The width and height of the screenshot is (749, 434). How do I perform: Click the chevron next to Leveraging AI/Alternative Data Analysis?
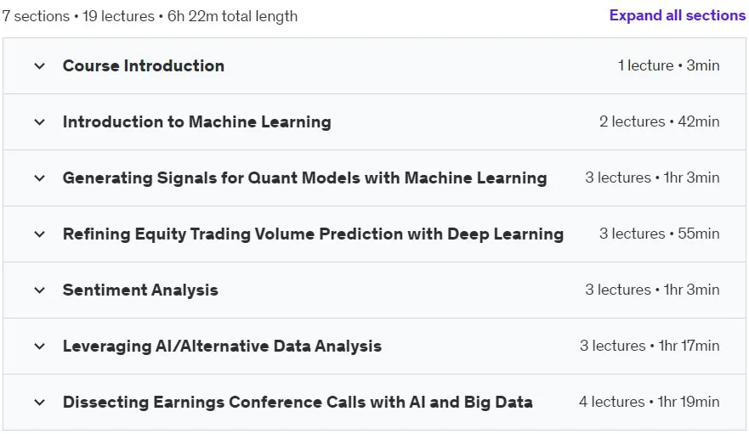point(40,347)
